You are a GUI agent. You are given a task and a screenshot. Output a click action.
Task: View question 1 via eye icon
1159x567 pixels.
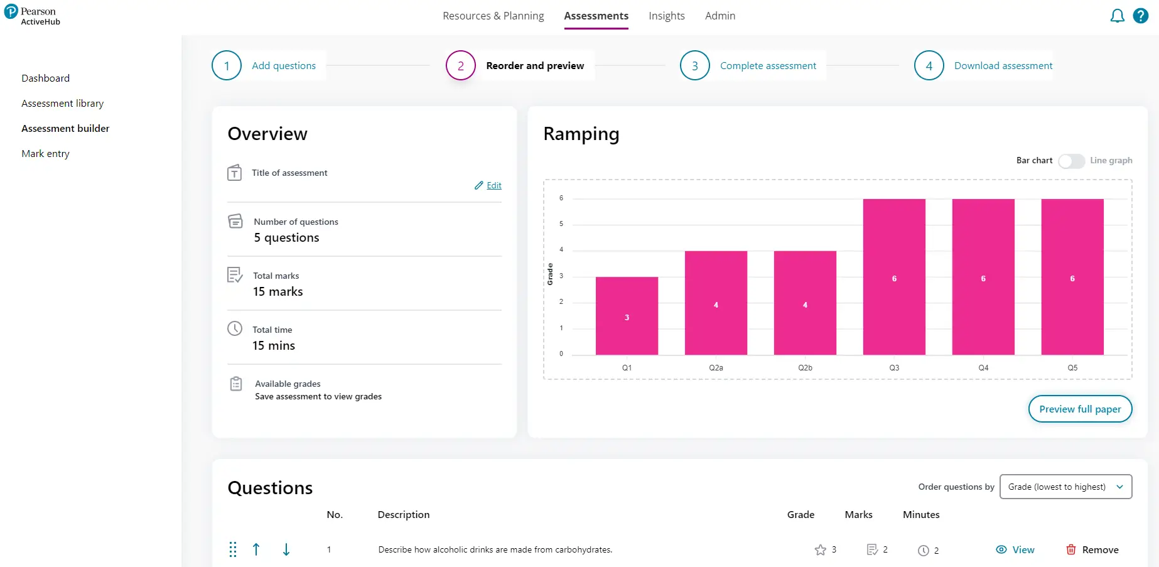[1001, 549]
